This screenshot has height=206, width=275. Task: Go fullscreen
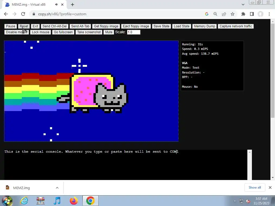pyautogui.click(x=63, y=32)
